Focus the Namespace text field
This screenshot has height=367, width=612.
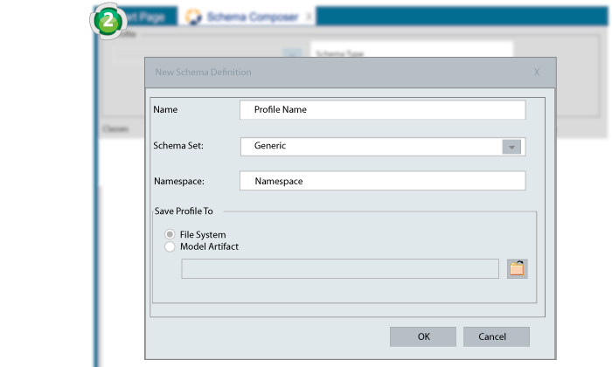(382, 181)
